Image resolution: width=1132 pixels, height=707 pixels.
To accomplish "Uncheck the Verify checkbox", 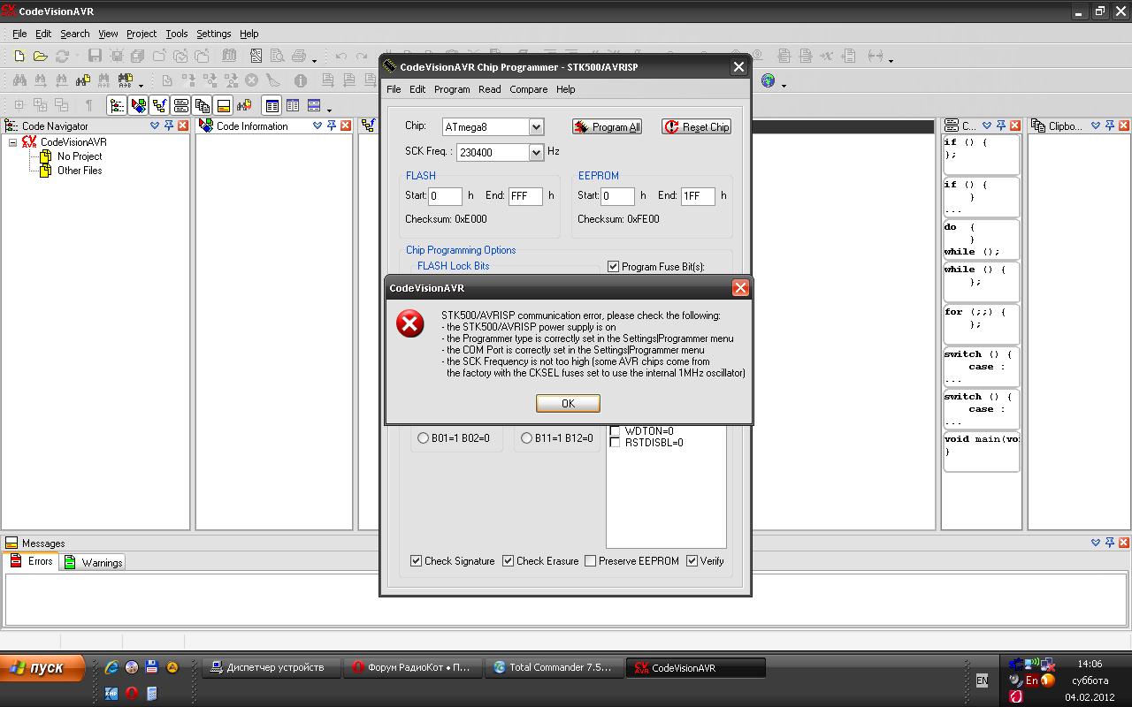I will coord(692,561).
